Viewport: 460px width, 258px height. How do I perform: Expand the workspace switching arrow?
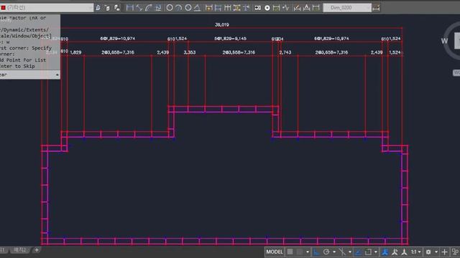[436, 252]
